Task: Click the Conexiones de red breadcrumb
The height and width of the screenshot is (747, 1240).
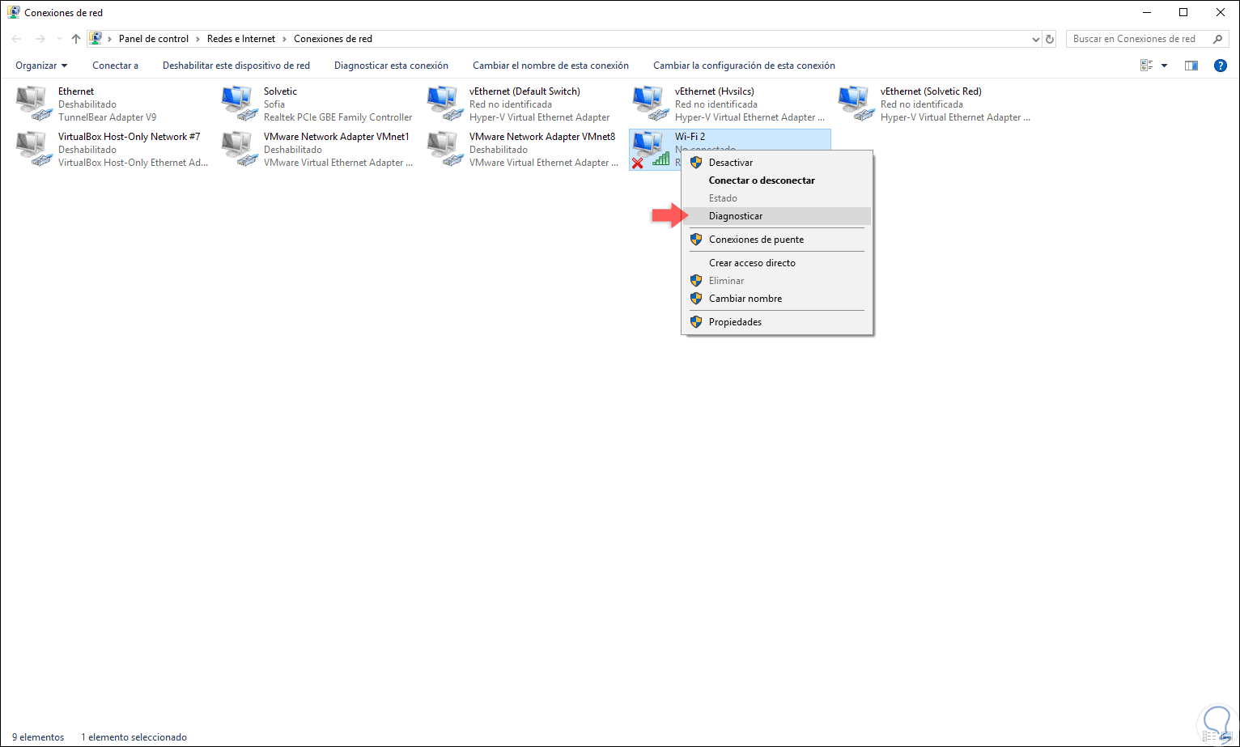Action: click(333, 39)
